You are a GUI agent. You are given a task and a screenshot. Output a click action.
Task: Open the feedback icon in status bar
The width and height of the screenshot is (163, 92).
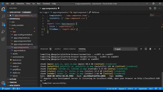[156, 89]
